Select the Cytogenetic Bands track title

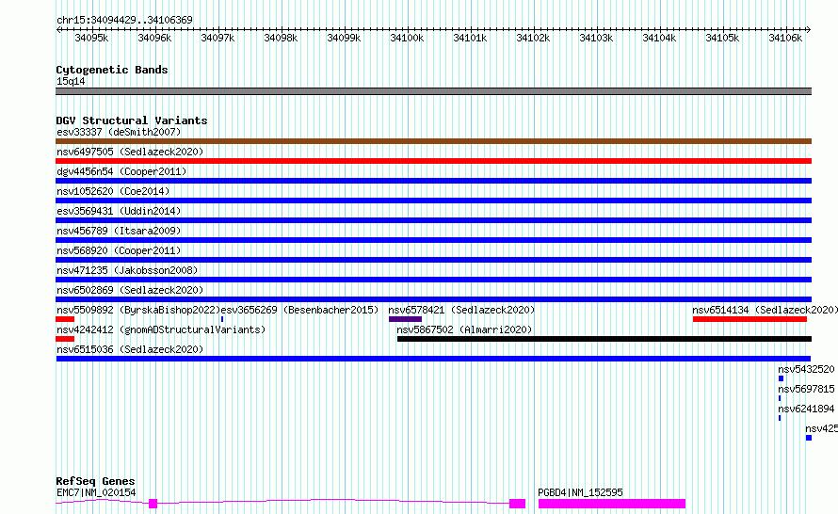click(112, 70)
